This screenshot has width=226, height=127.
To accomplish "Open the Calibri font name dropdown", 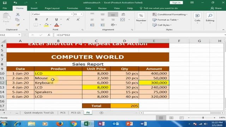I will click(72, 14).
